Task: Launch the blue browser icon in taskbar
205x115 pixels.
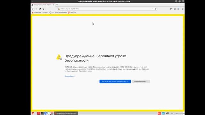Action: [45, 113]
